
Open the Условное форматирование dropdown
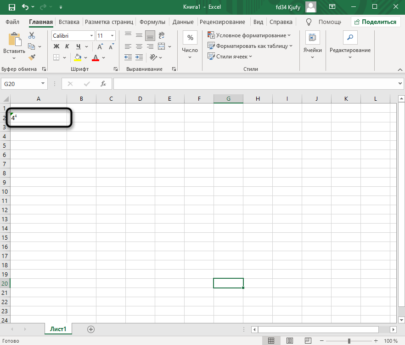point(249,35)
